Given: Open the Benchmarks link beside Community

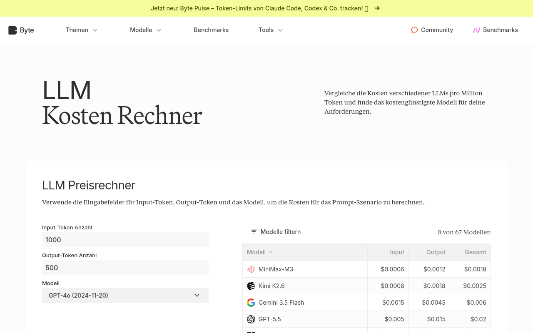Looking at the screenshot, I should (x=496, y=30).
